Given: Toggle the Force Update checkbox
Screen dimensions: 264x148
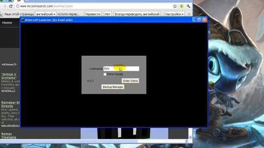Looking at the screenshot, I should [x=105, y=74].
